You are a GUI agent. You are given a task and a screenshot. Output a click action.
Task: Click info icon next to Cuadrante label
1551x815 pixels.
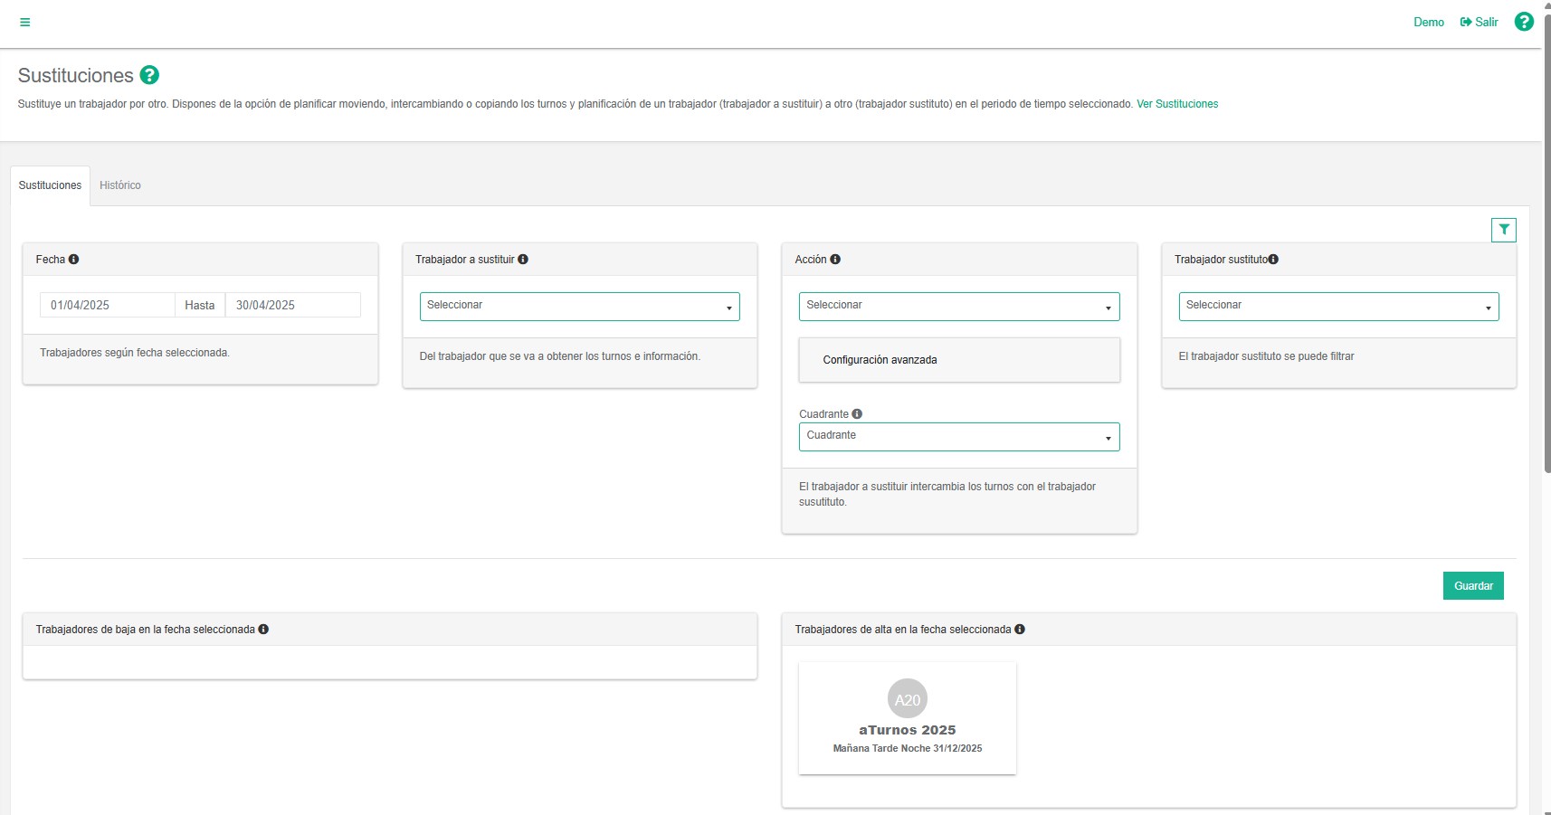857,414
